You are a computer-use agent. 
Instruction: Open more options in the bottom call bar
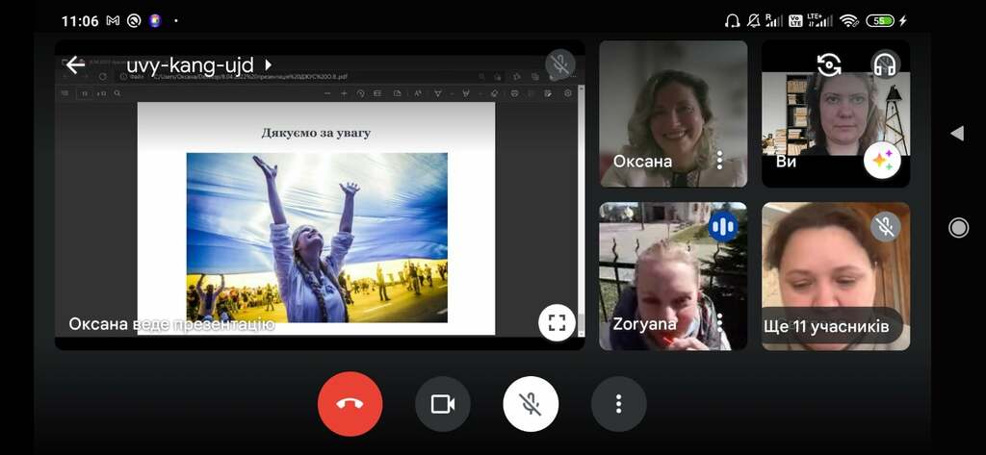click(x=619, y=403)
